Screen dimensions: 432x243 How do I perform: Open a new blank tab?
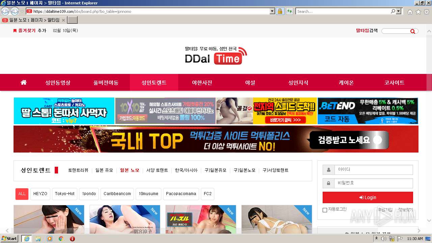[x=73, y=20]
